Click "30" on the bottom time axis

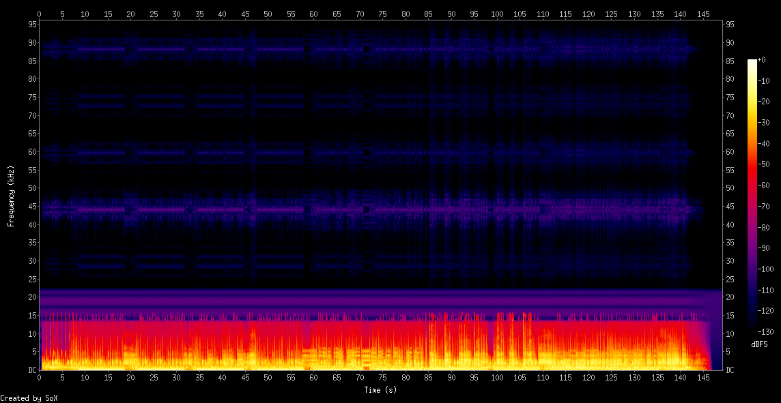tap(176, 378)
